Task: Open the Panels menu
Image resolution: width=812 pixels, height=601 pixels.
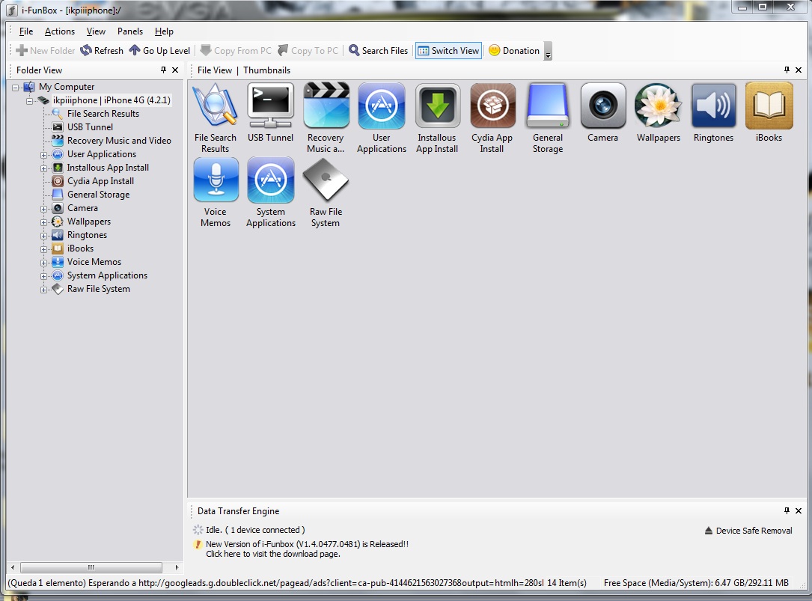Action: tap(130, 31)
